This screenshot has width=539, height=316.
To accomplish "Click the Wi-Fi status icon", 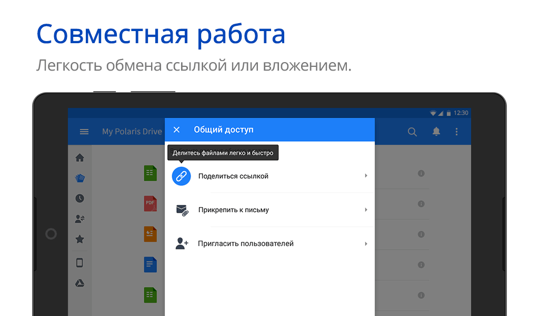I will coord(433,113).
